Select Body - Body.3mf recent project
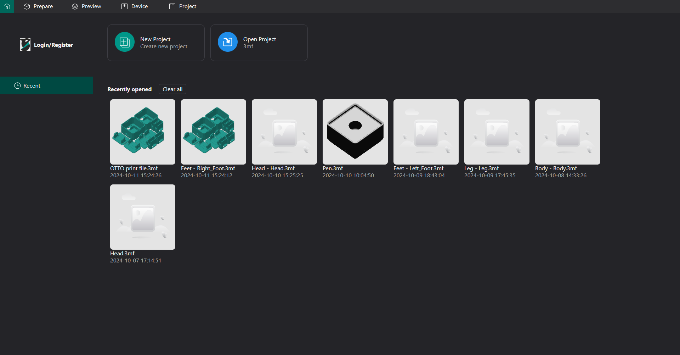Image resolution: width=680 pixels, height=355 pixels. pos(567,132)
